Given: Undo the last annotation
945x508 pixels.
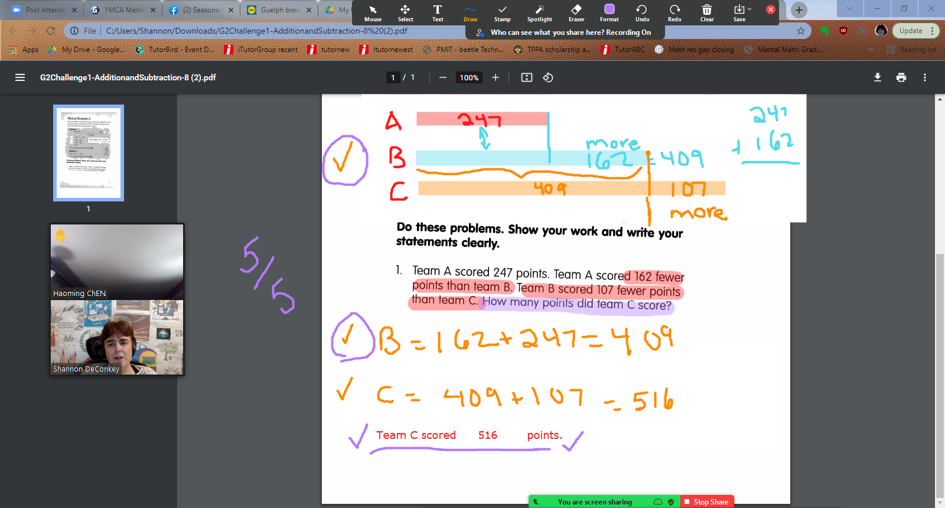Looking at the screenshot, I should click(x=642, y=13).
